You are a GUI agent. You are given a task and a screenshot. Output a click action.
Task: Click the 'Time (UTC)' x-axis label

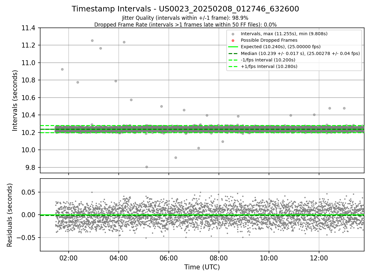coord(202,267)
